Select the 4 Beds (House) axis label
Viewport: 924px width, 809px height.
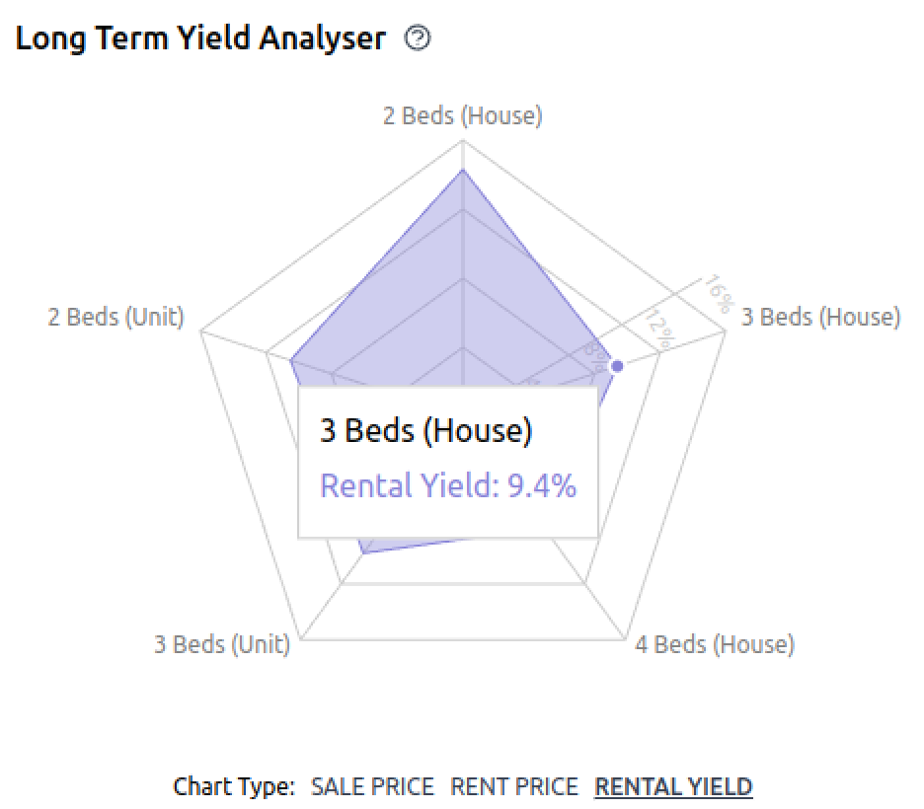tap(715, 644)
